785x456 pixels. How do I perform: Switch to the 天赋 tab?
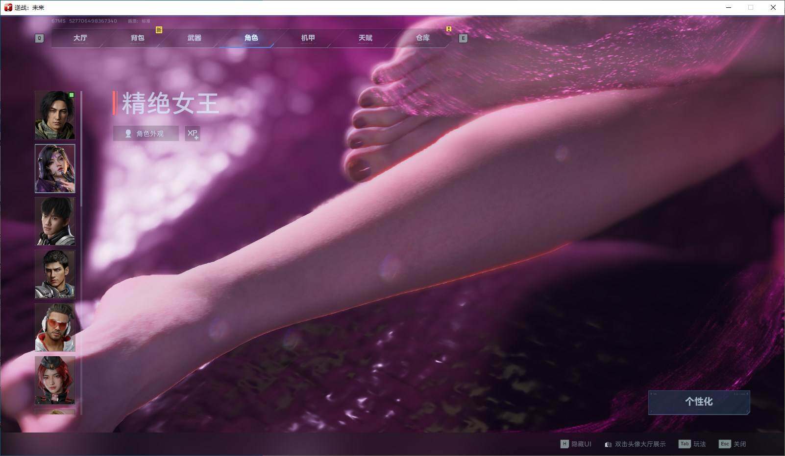(365, 38)
